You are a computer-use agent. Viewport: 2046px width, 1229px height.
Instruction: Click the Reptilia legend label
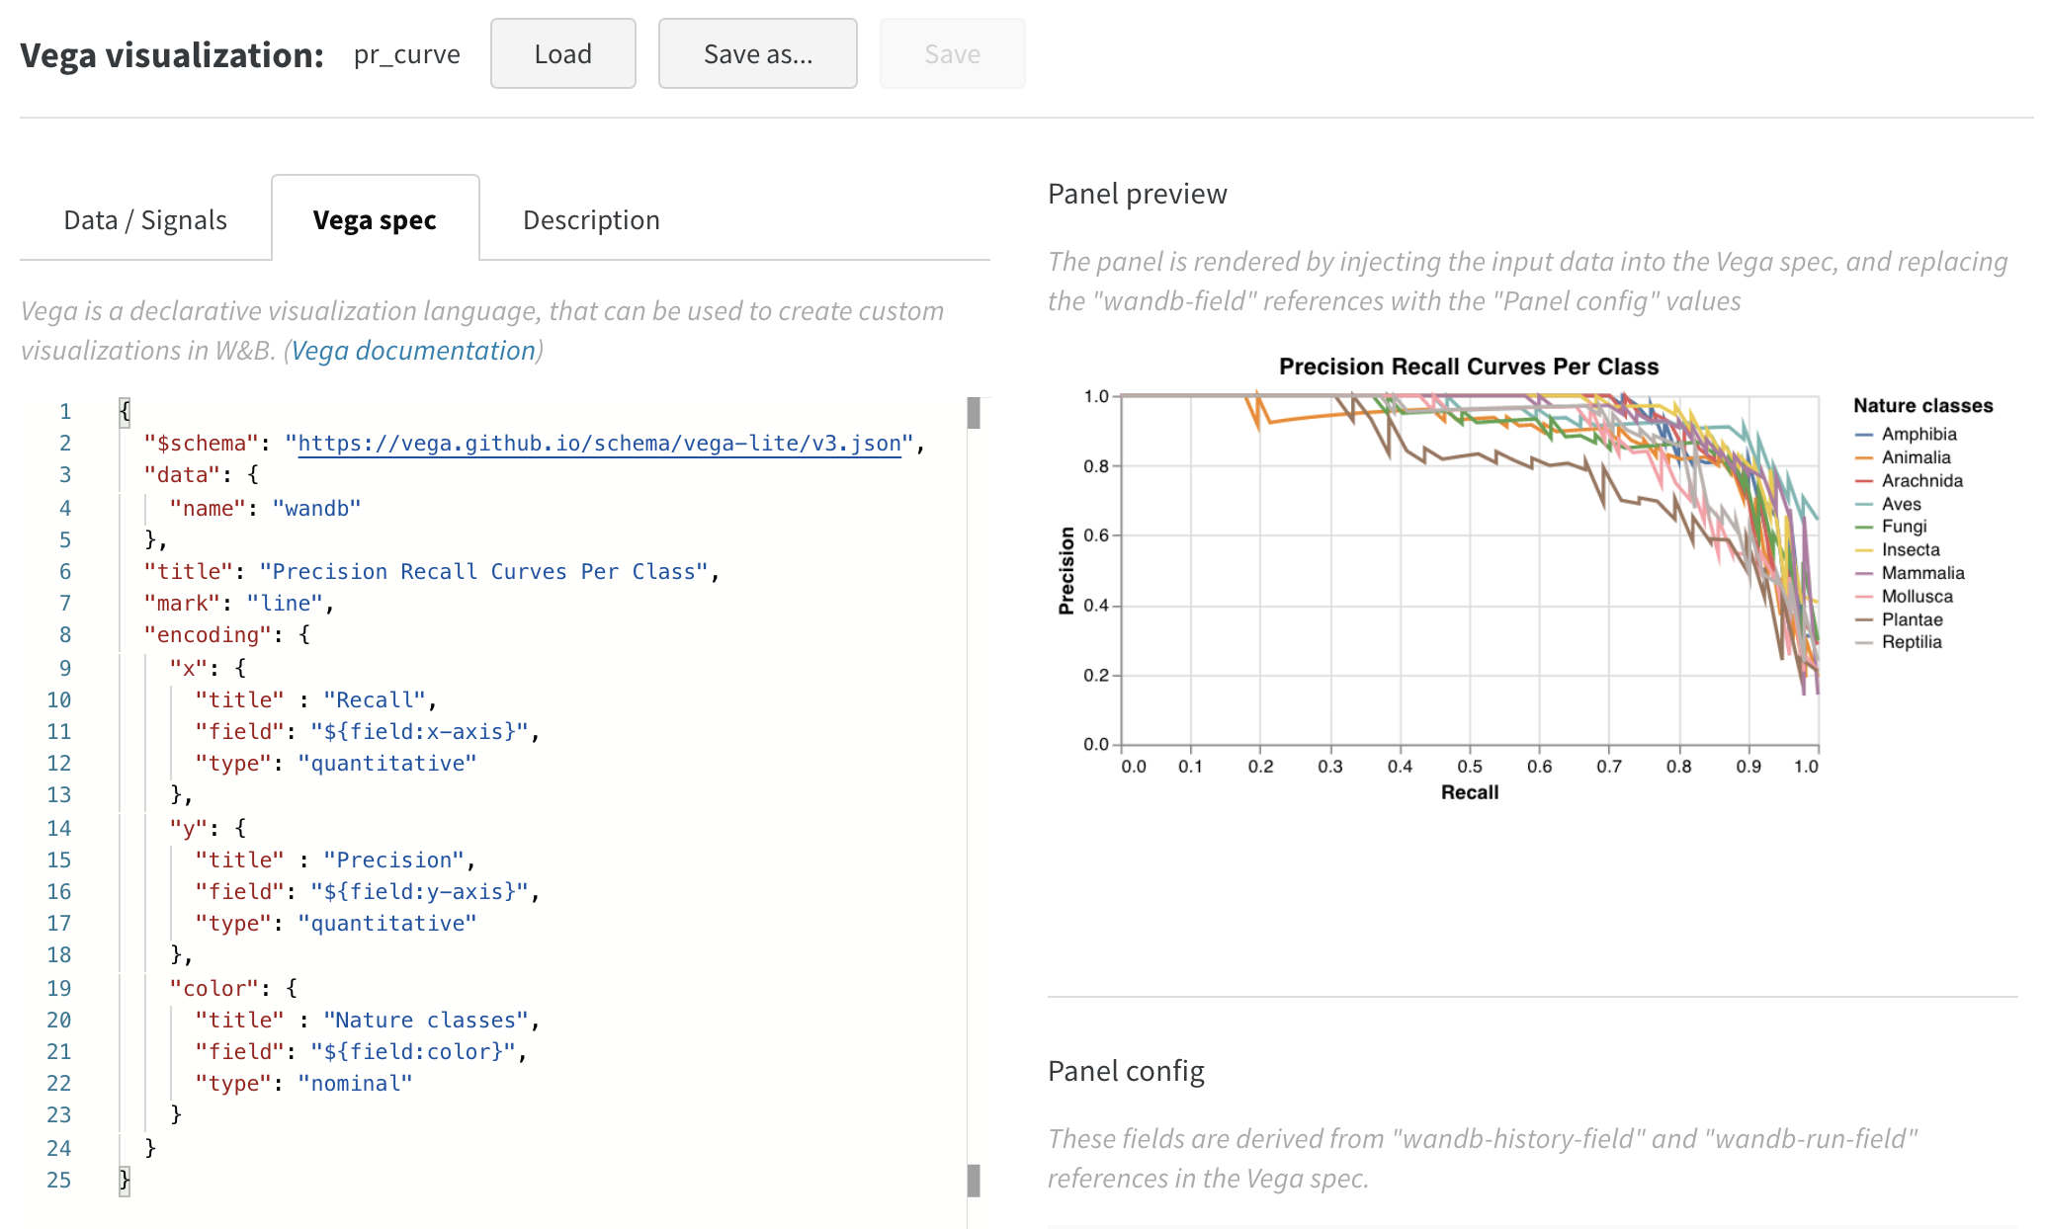tap(1912, 642)
